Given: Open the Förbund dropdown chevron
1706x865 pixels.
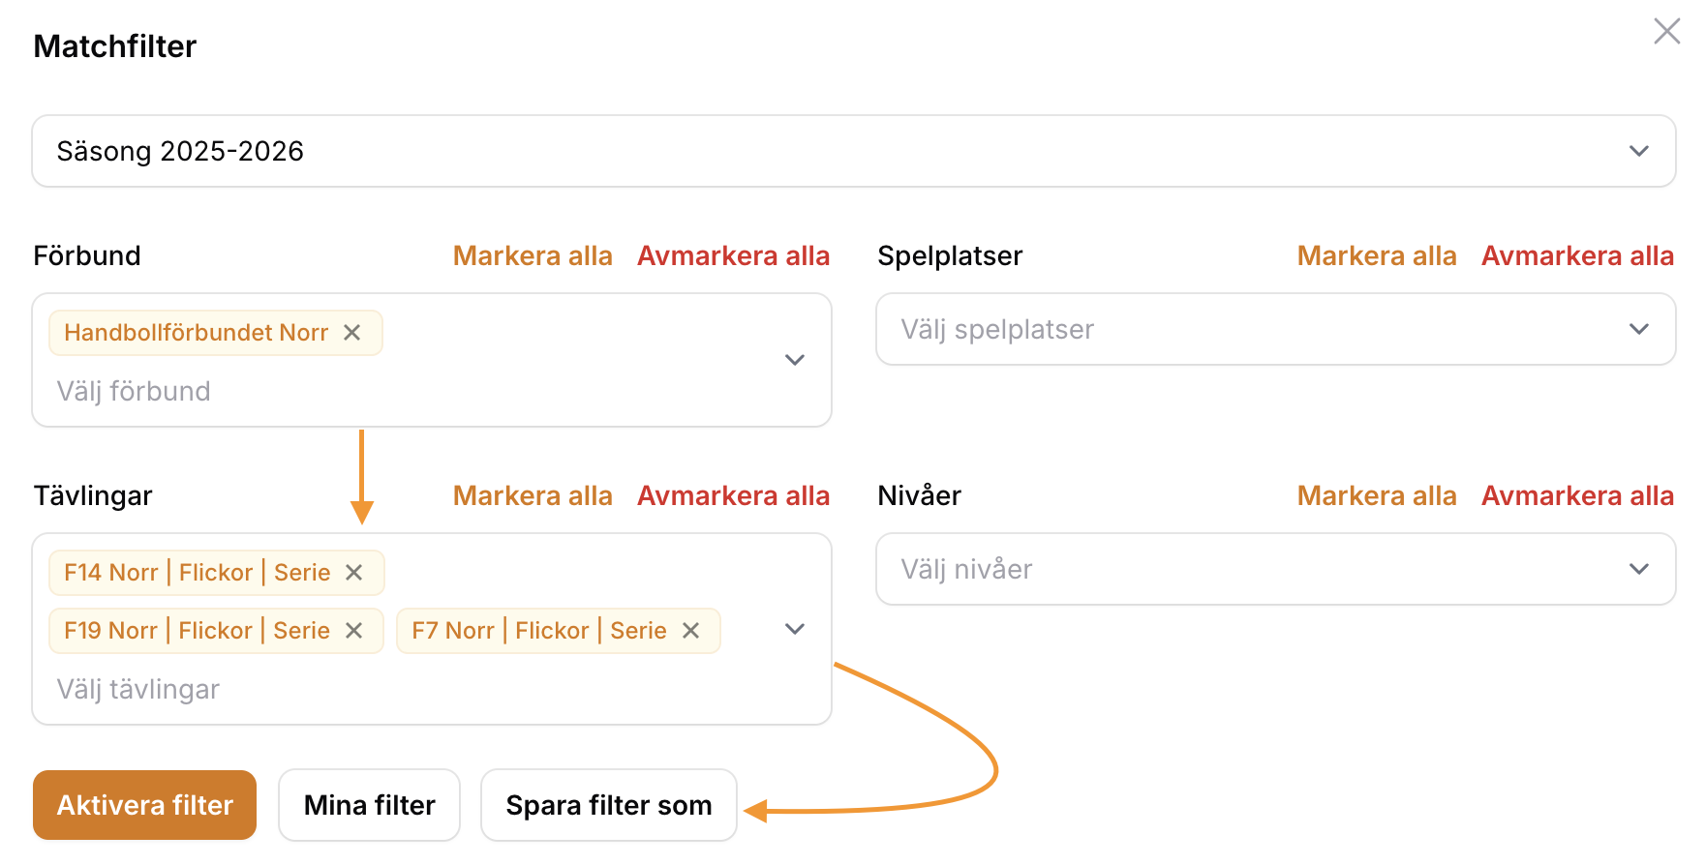Looking at the screenshot, I should (795, 360).
